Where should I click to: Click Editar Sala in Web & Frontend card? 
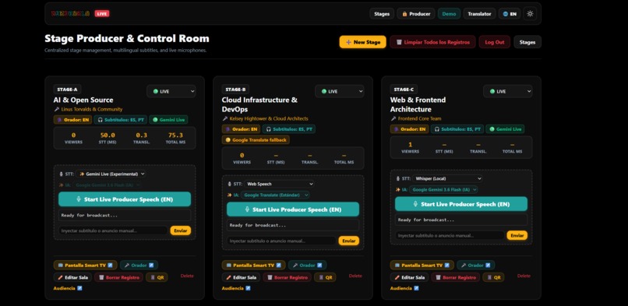click(409, 277)
